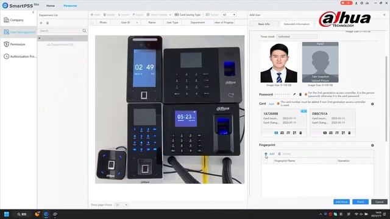
Task: Toggle the select-all users checkbox
Action: (92, 23)
